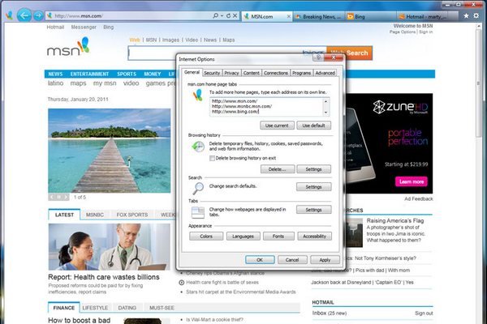Screen dimensions: 487x324
Task: Go to previous slide in photo slideshow
Action: (x=52, y=197)
